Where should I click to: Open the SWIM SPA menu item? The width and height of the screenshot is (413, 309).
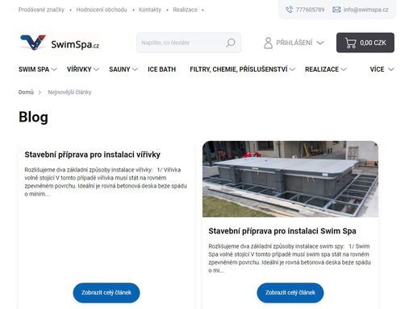point(34,69)
